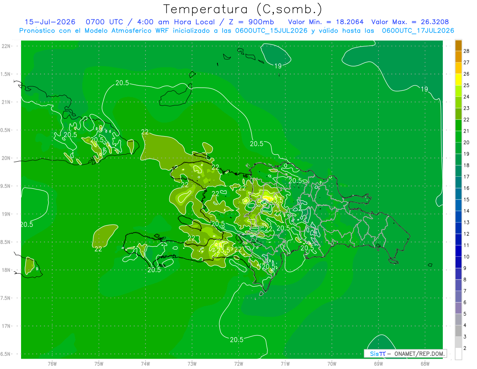Viewport: 477px width, 369px height.
Task: Click the "0600UTC_15JUL2026" initialization time
Action: (271, 31)
